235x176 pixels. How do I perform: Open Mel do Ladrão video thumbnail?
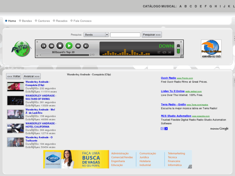tap(16, 114)
